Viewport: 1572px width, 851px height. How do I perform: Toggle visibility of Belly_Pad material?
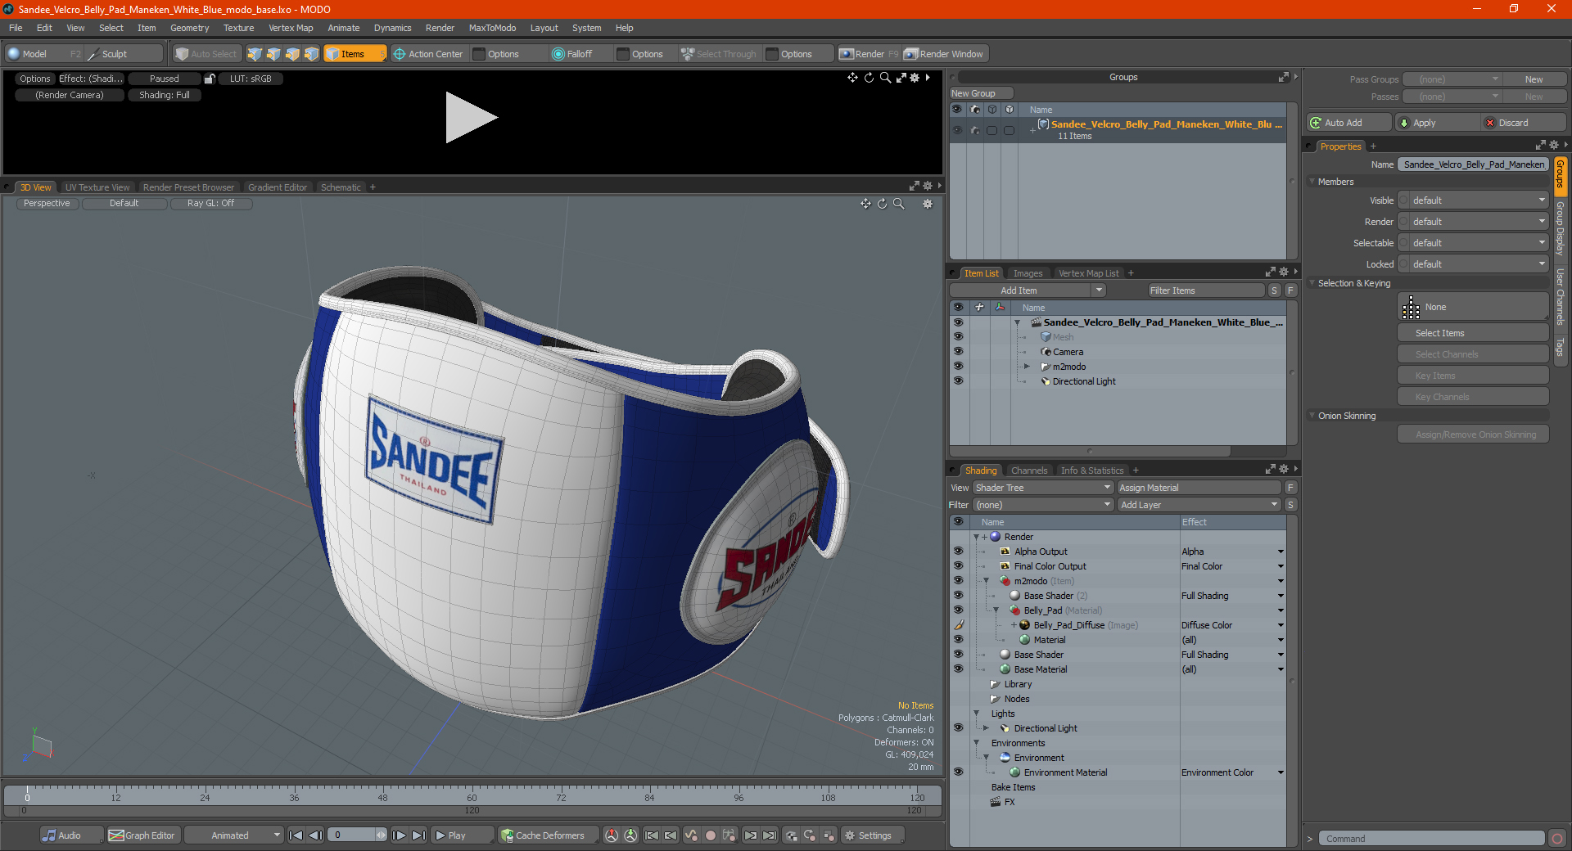click(x=958, y=610)
